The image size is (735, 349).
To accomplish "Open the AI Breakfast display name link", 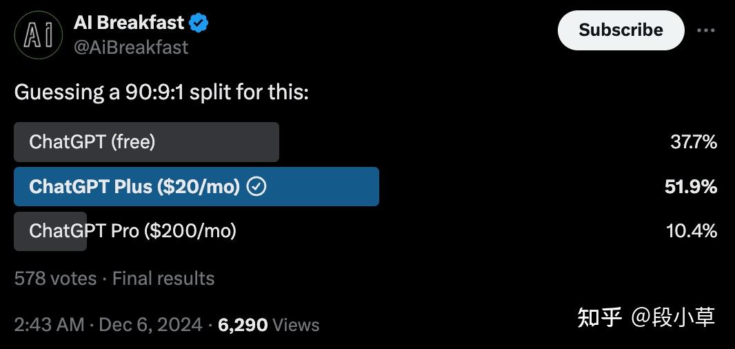I will pos(129,23).
